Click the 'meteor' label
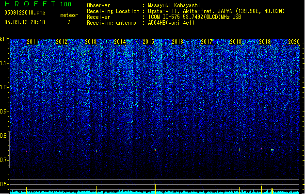The image size is (305, 194). [69, 15]
